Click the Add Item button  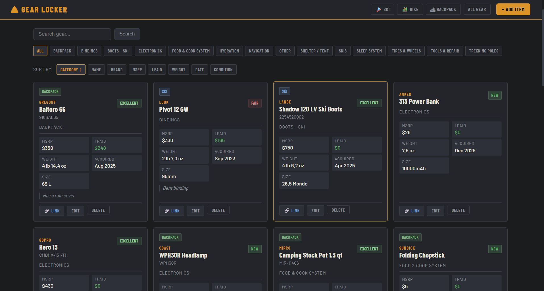(513, 9)
